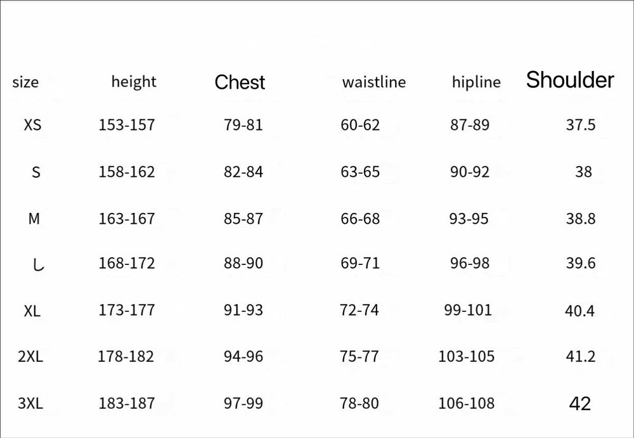Click the Shoulder column header

click(x=570, y=80)
